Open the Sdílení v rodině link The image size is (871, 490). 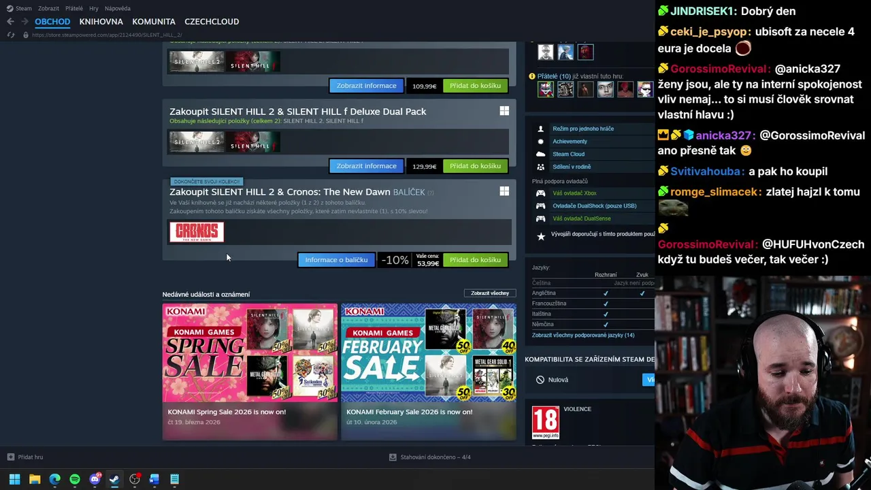point(572,167)
